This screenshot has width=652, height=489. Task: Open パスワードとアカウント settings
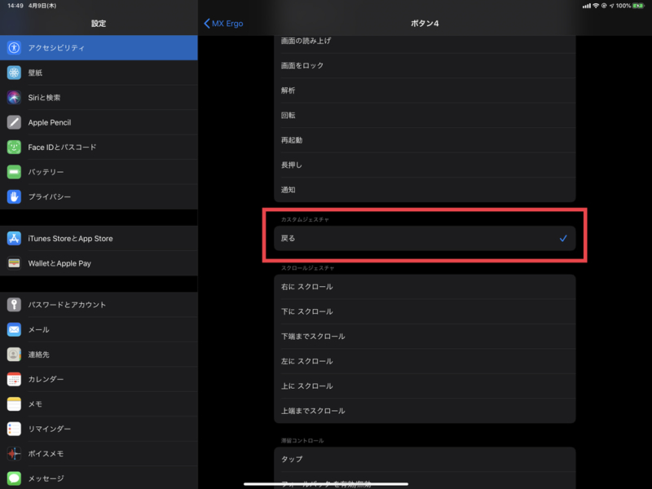99,304
